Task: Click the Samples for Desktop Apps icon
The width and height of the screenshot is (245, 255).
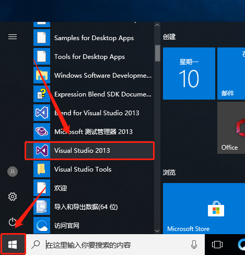Action: click(x=42, y=38)
